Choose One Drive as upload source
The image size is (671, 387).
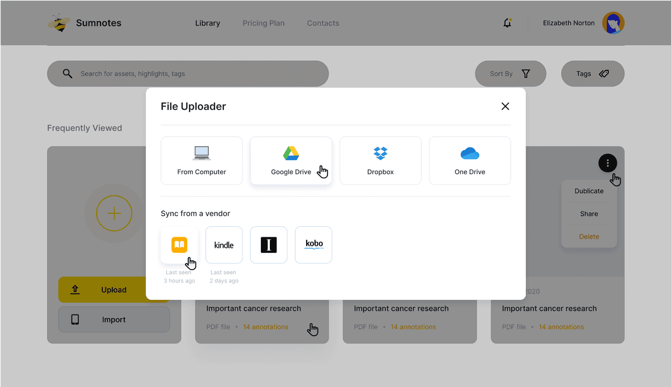tap(470, 161)
